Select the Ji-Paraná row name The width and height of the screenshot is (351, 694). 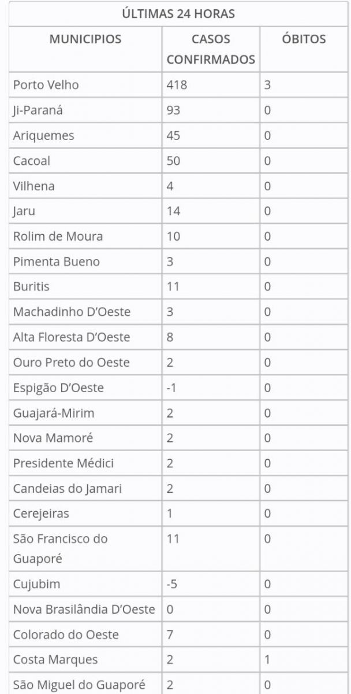[x=38, y=110]
